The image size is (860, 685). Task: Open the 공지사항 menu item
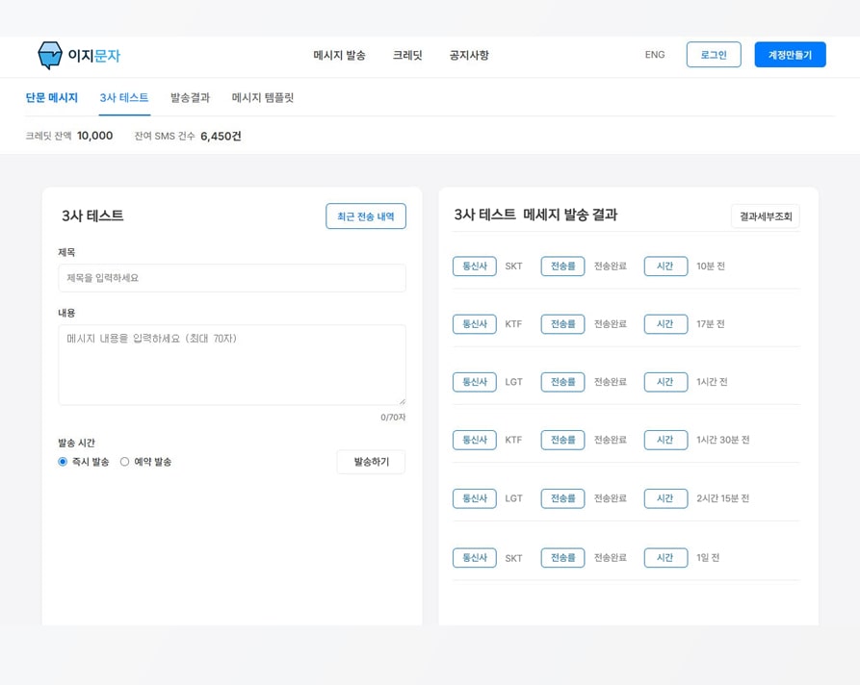coord(467,56)
